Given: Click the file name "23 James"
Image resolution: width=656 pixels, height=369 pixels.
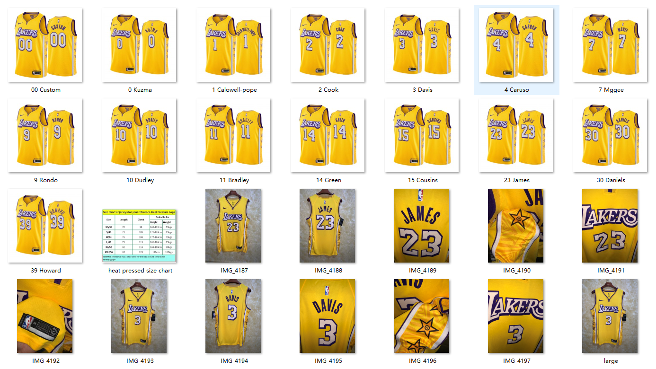Looking at the screenshot, I should [x=517, y=180].
